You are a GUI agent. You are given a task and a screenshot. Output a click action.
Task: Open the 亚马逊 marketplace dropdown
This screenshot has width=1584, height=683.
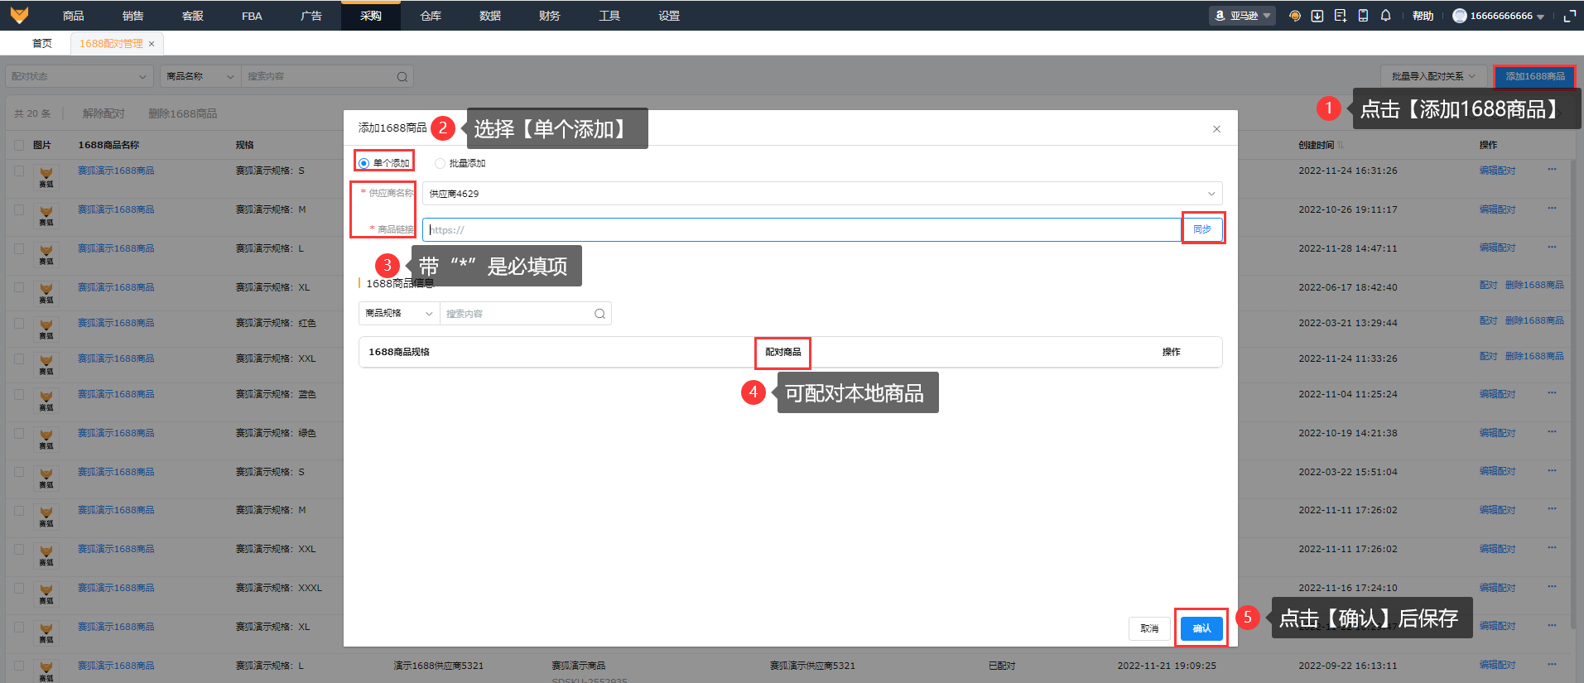(x=1242, y=16)
